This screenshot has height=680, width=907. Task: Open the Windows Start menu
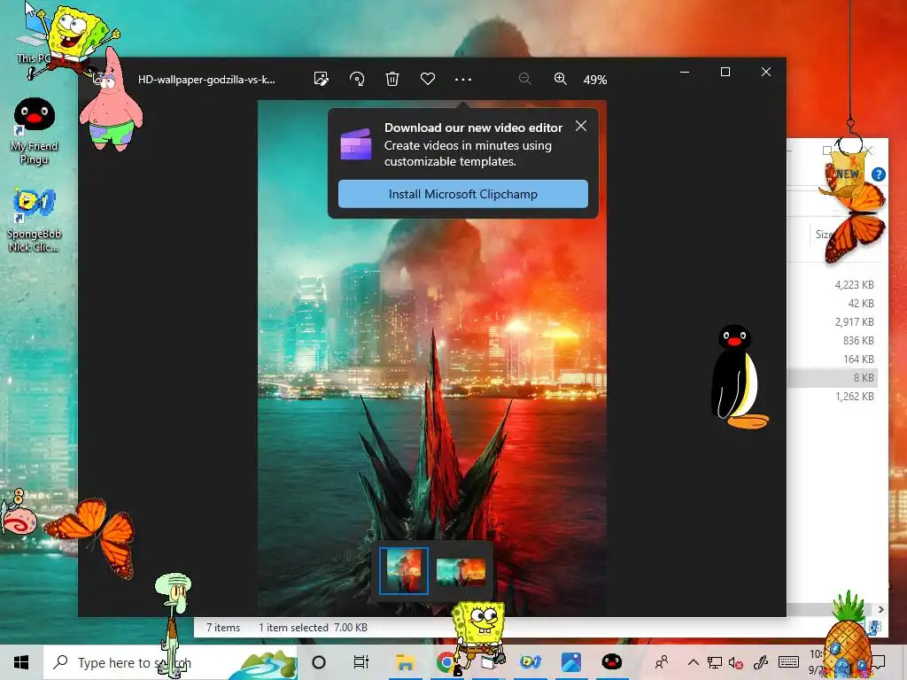pyautogui.click(x=21, y=662)
